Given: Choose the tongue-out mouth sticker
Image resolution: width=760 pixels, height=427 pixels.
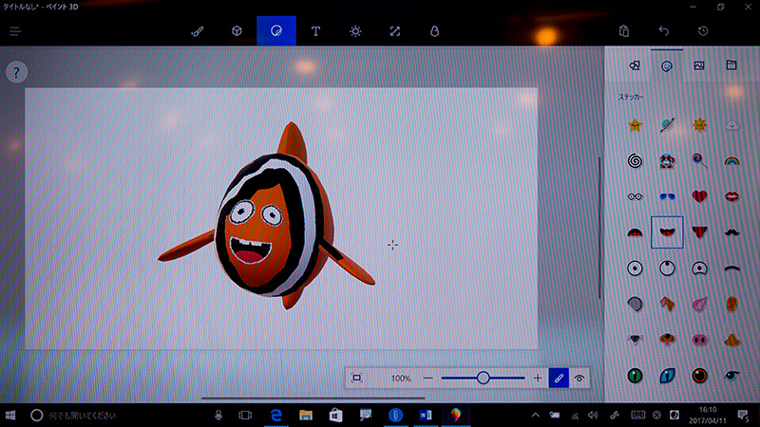Looking at the screenshot, I should click(x=699, y=232).
